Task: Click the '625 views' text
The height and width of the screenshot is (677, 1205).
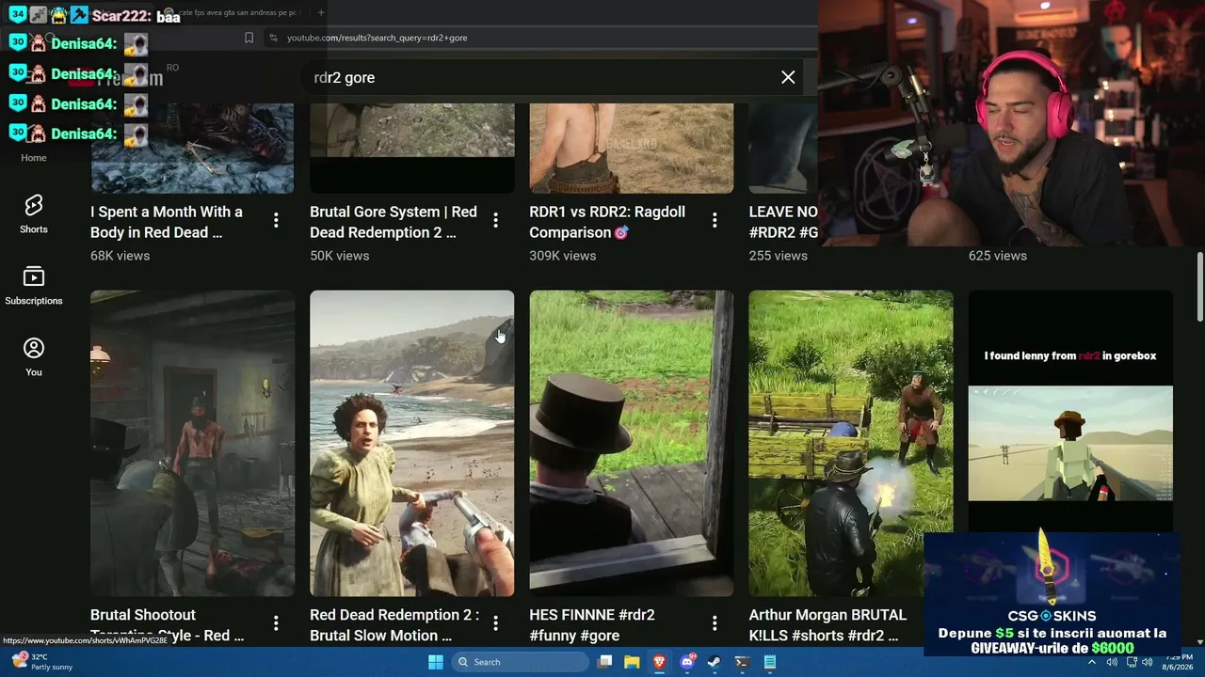Action: click(997, 256)
